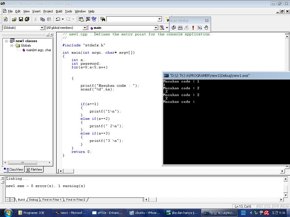Open the Project menu
The height and width of the screenshot is (217, 290).
coord(48,11)
